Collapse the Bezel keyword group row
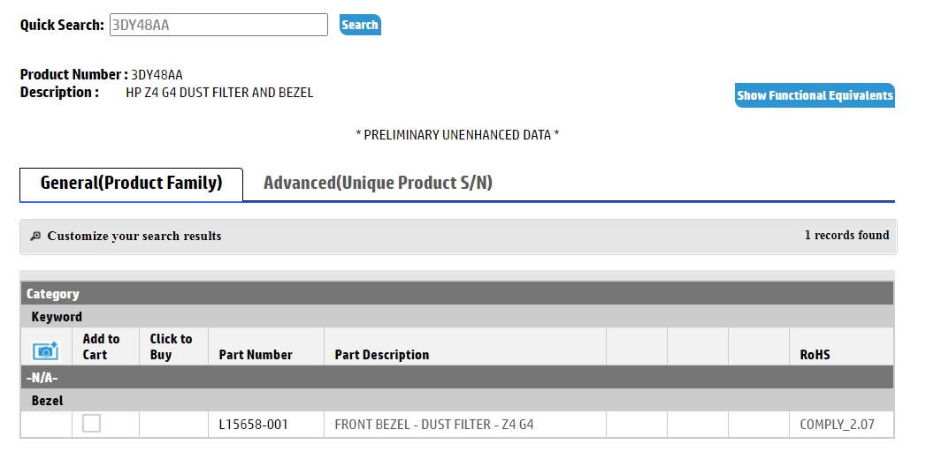This screenshot has height=467, width=926. (48, 401)
